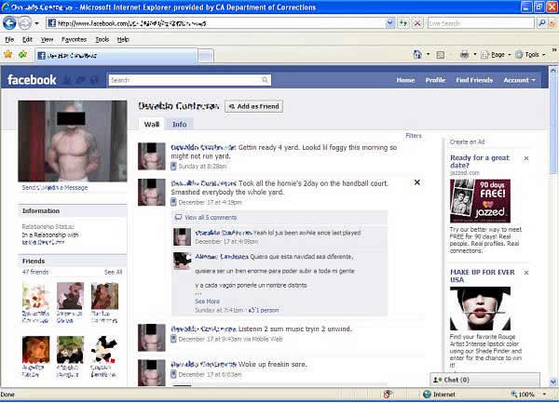Click the browser Back arrow button
This screenshot has width=559, height=403.
pos(9,23)
